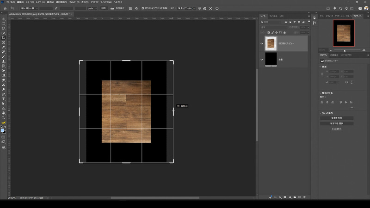Cancel the crop with the X icon

point(211,8)
